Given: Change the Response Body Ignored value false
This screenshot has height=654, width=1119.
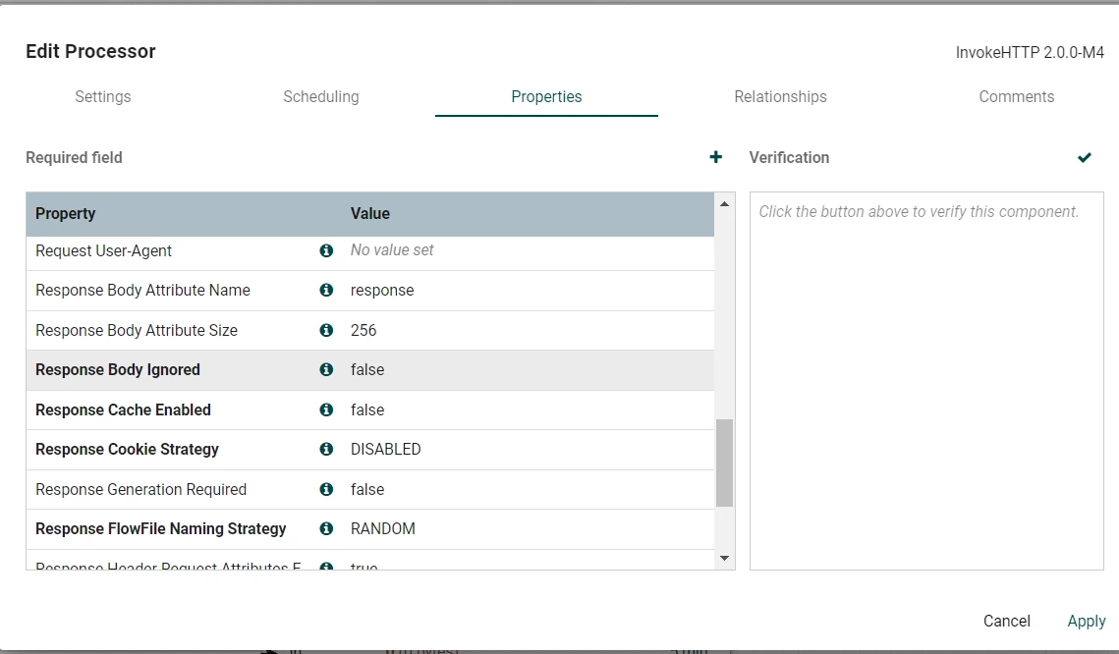Looking at the screenshot, I should coord(366,369).
